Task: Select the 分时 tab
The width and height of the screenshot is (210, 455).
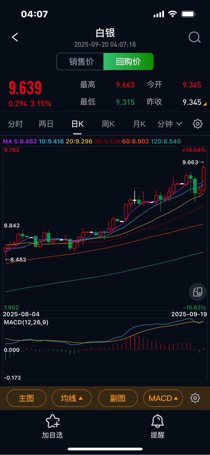Action: (x=15, y=124)
